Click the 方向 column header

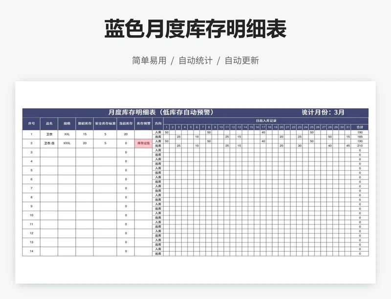(x=158, y=123)
